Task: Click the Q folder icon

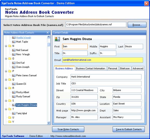Action: 10,80
